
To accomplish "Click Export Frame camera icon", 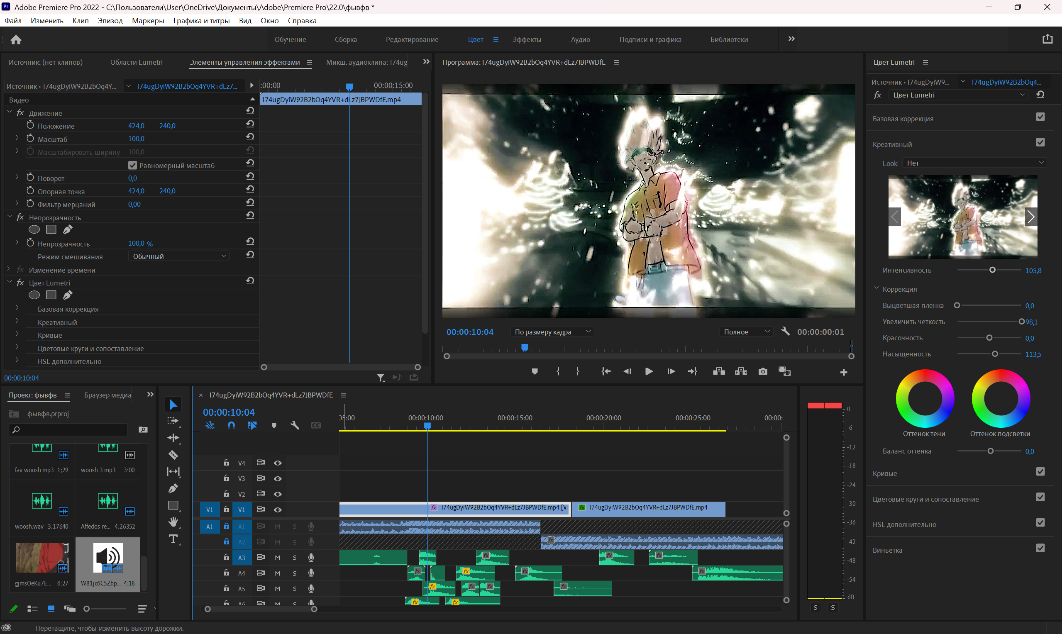I will 762,371.
